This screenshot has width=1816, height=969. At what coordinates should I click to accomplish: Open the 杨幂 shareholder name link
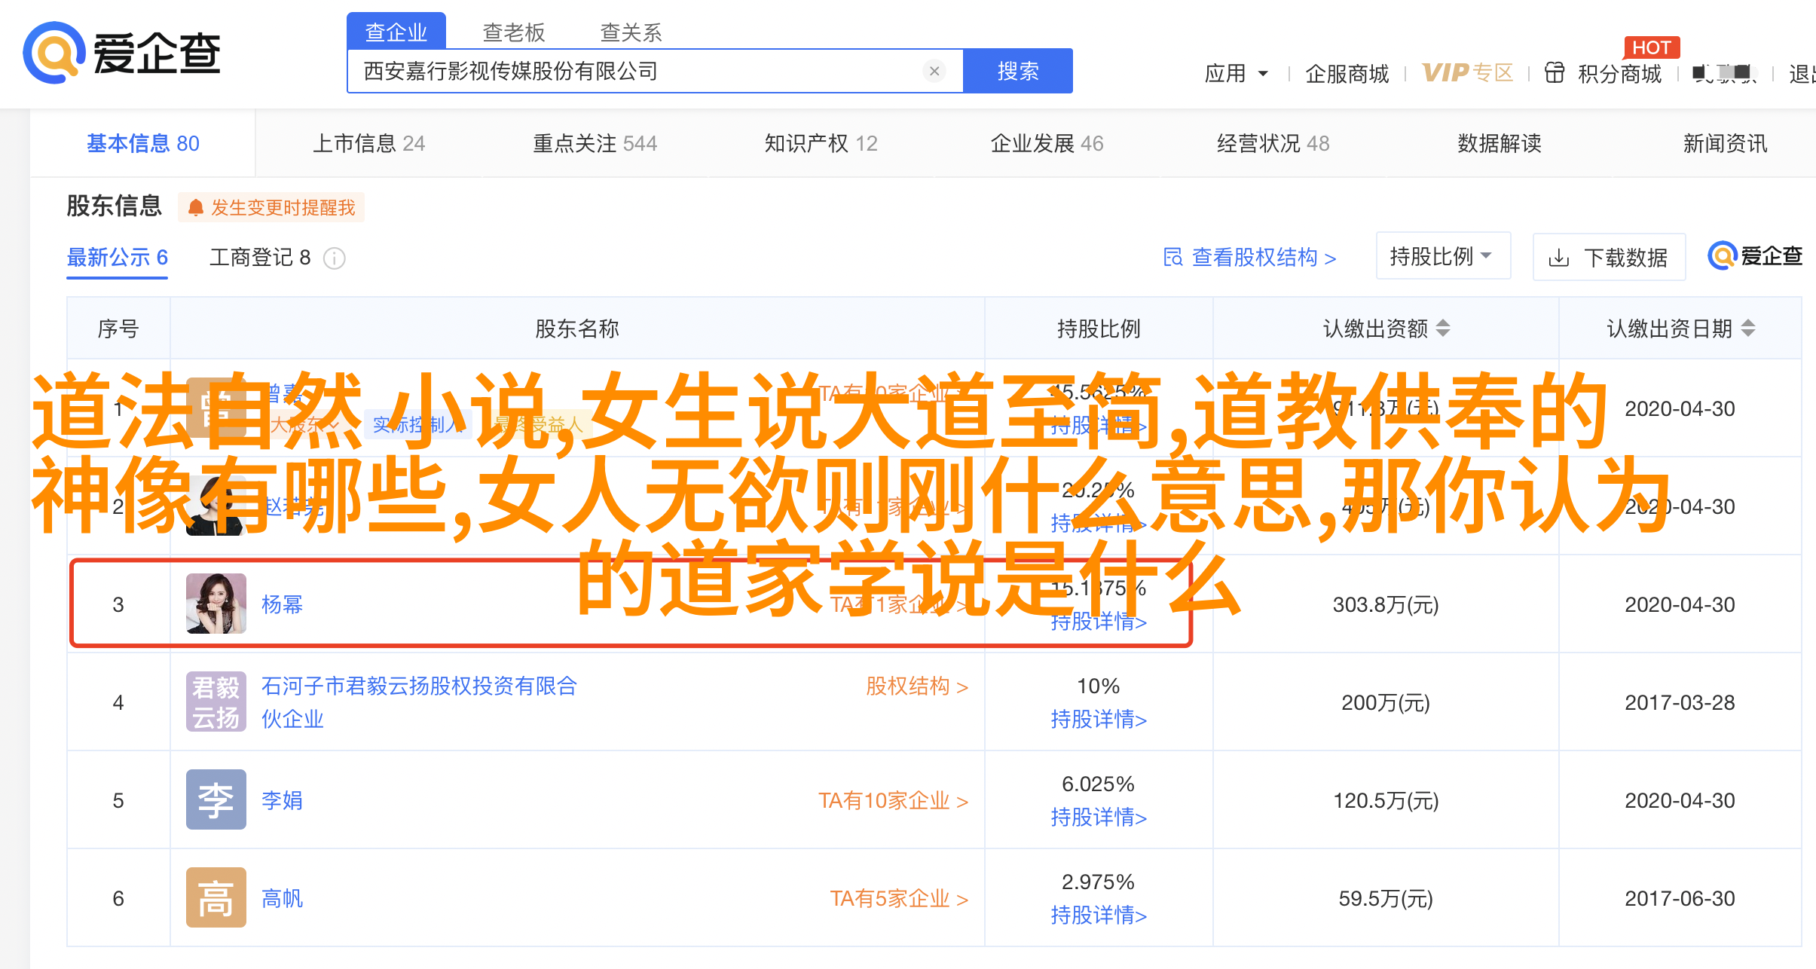click(x=282, y=604)
